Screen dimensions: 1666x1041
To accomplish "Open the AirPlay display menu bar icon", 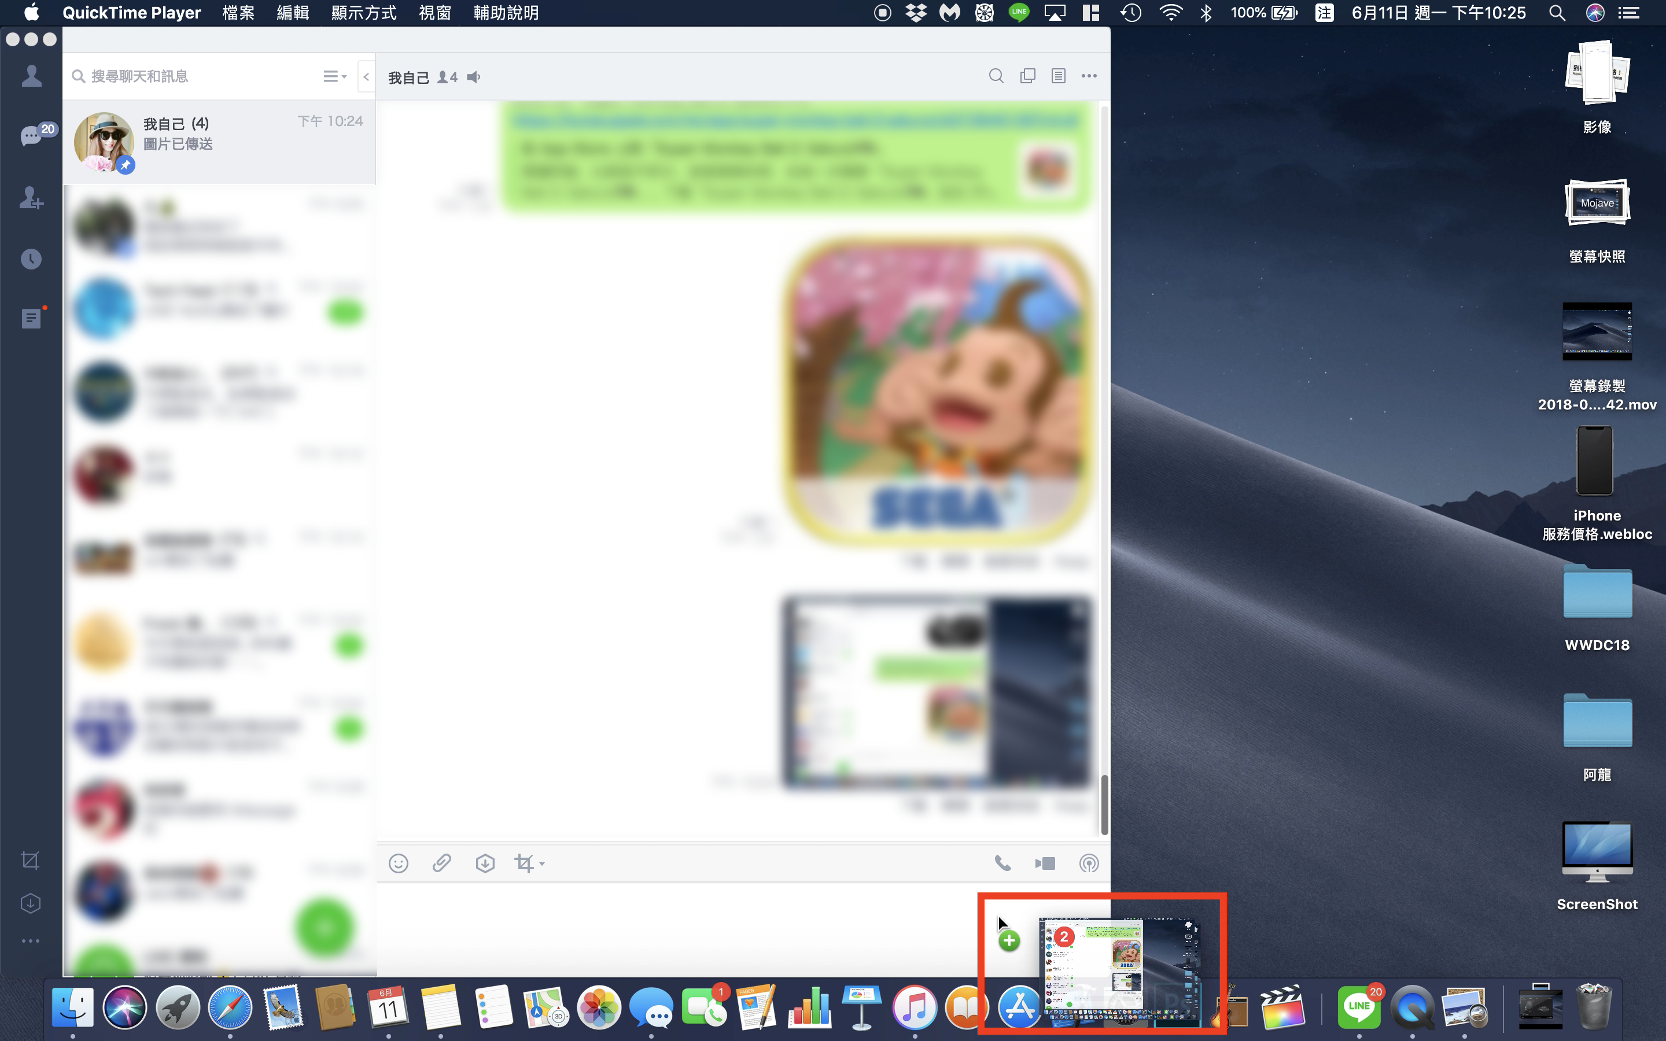I will [1055, 12].
